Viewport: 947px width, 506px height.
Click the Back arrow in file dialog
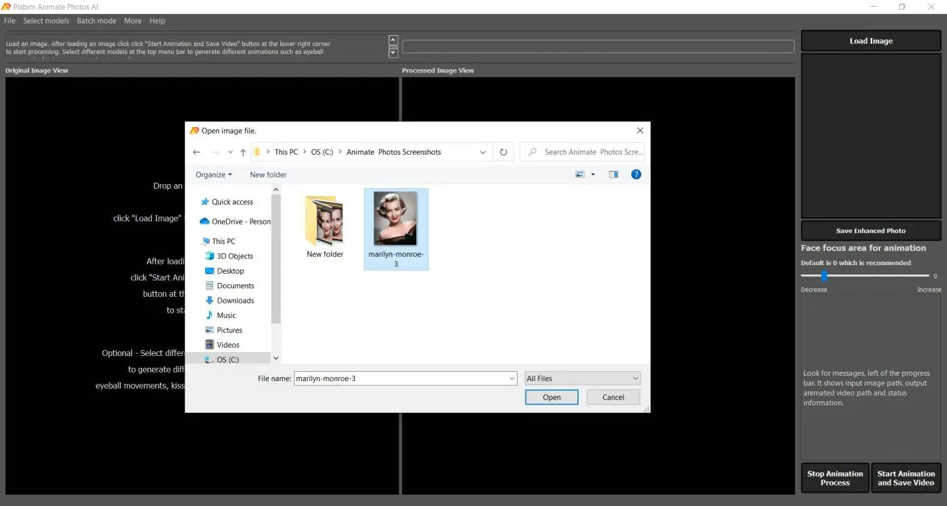coord(196,152)
